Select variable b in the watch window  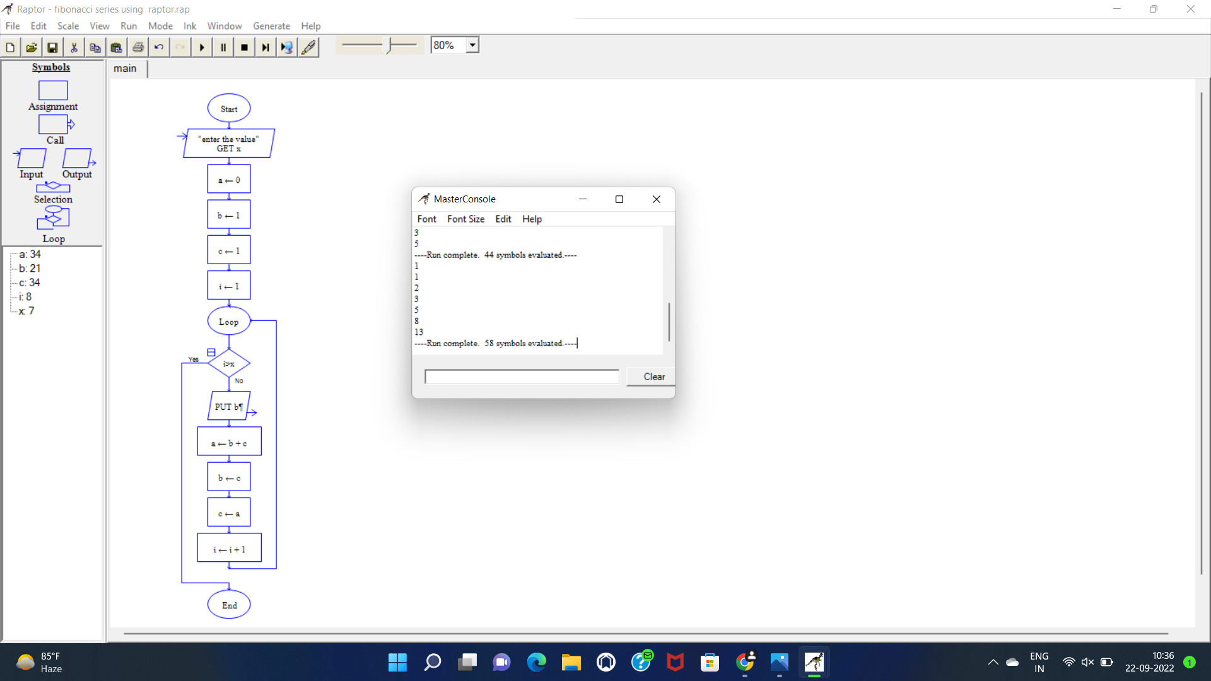click(x=28, y=268)
